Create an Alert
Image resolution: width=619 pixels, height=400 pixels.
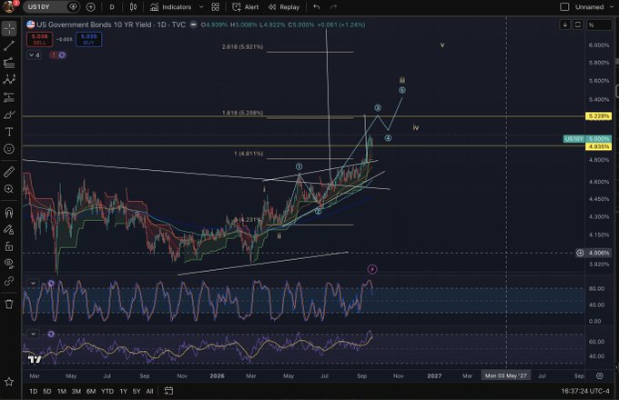[x=245, y=7]
